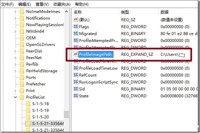Expand the NoImeModeImes key

(x=15, y=11)
